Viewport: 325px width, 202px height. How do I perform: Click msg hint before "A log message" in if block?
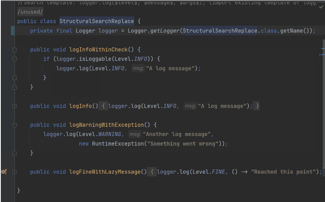(138, 68)
